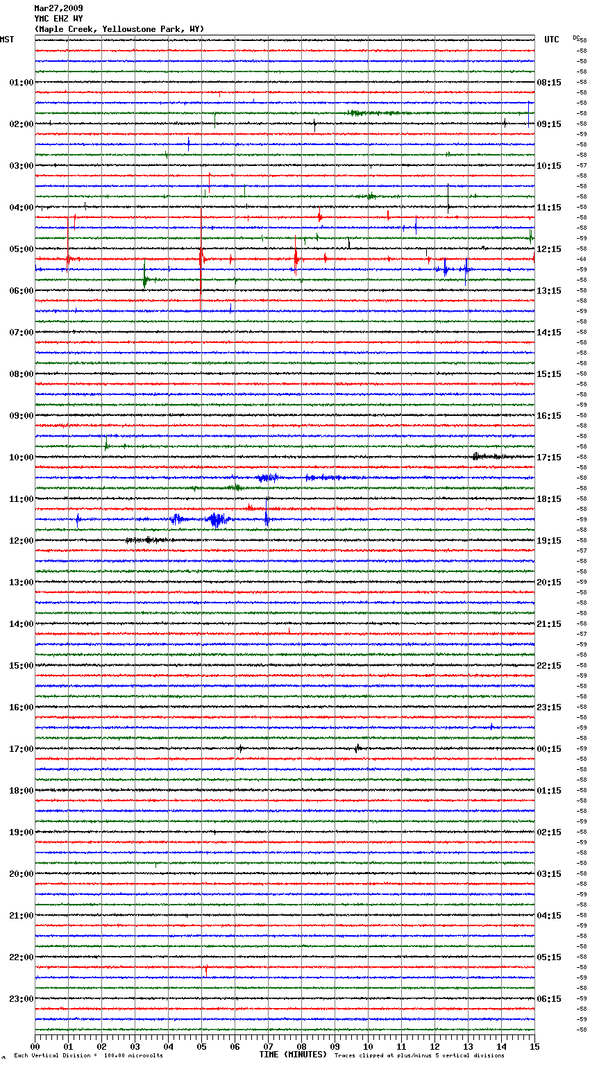
Task: Click the 12:00 MST time label
Action: click(22, 541)
